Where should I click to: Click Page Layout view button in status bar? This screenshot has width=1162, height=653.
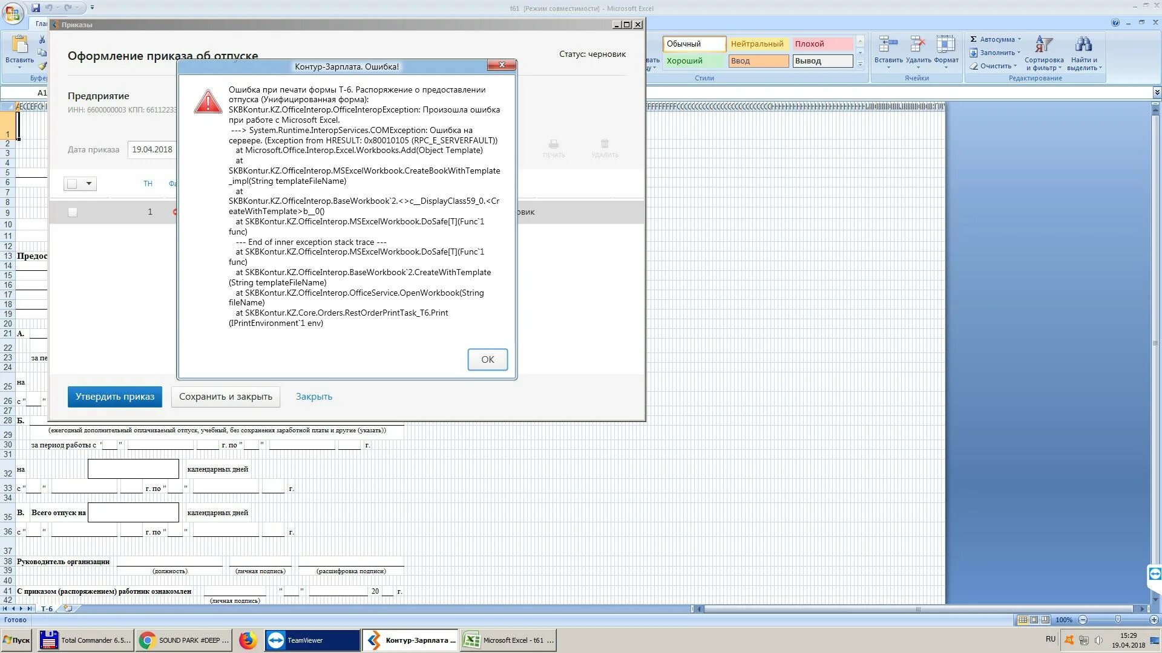click(1034, 620)
